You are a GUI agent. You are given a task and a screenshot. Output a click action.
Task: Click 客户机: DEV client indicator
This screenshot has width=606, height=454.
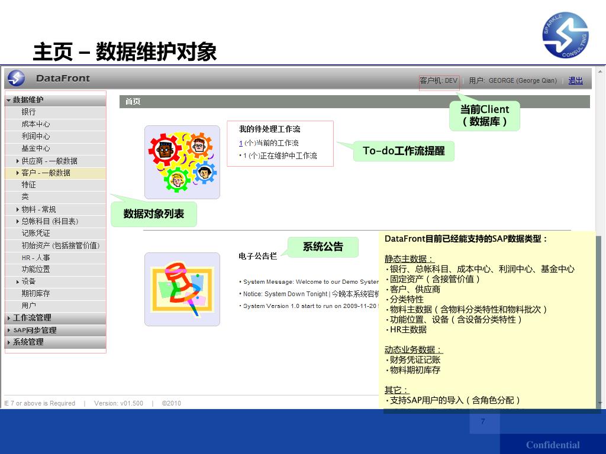click(x=439, y=80)
